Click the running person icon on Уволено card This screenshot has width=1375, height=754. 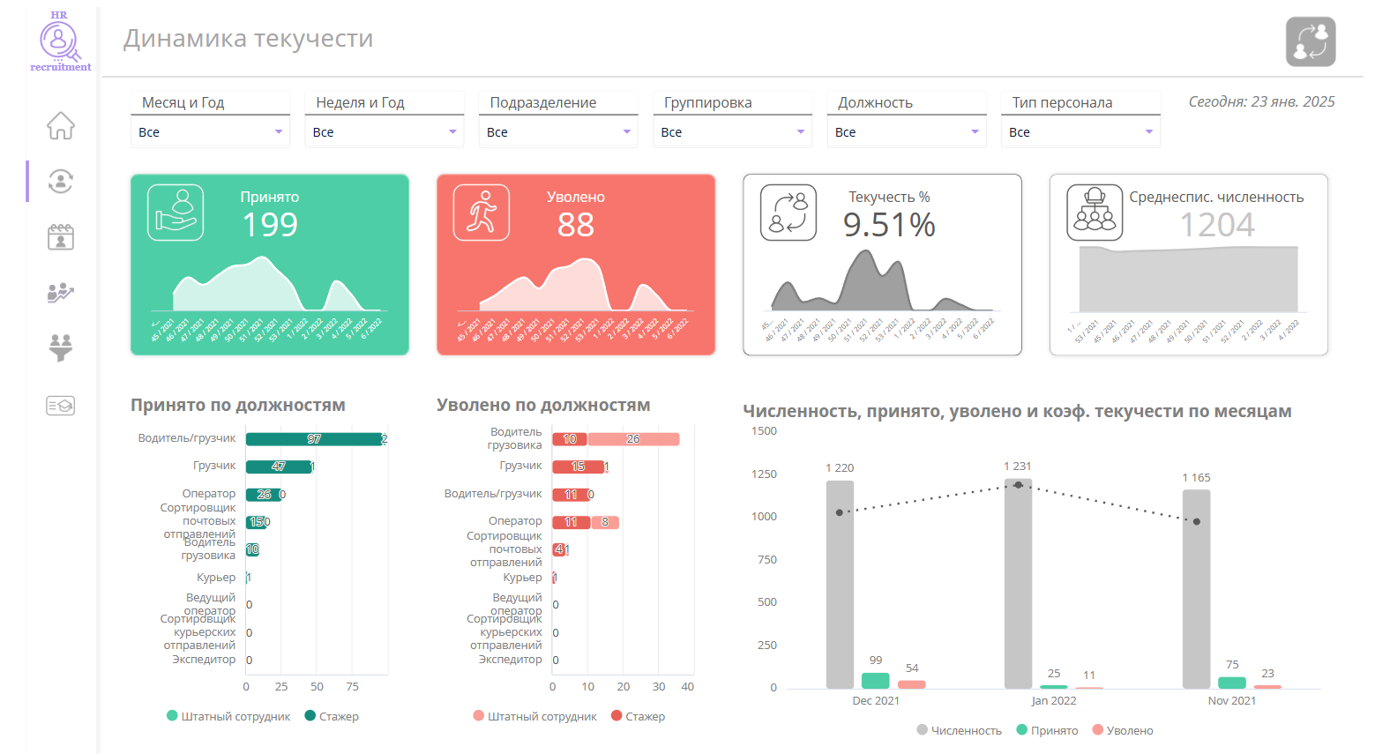click(x=482, y=213)
